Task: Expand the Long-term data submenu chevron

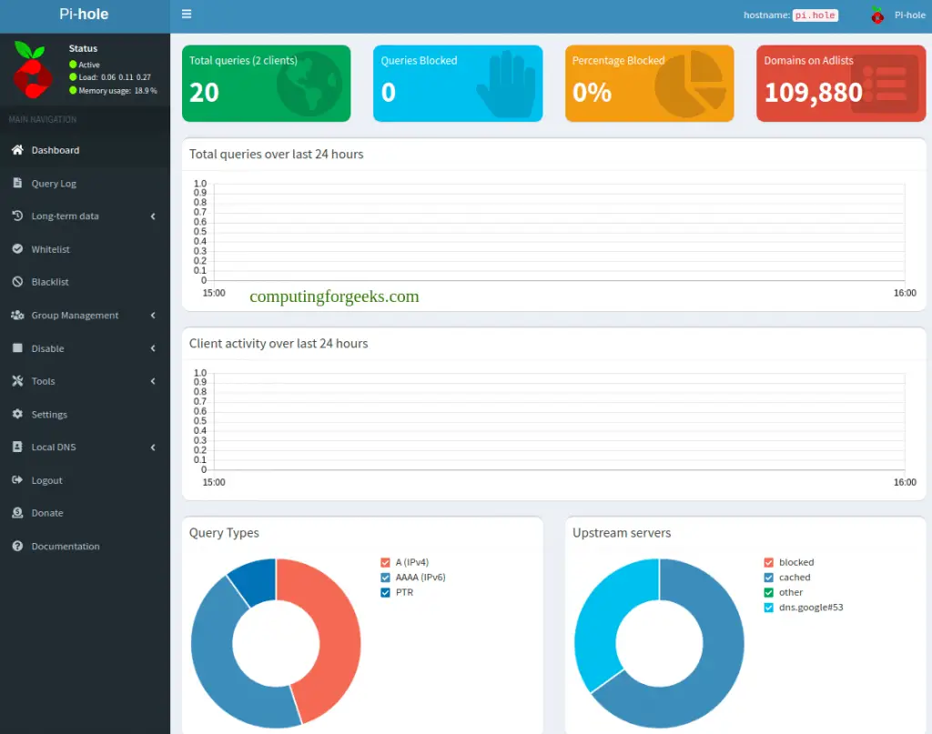Action: (153, 216)
